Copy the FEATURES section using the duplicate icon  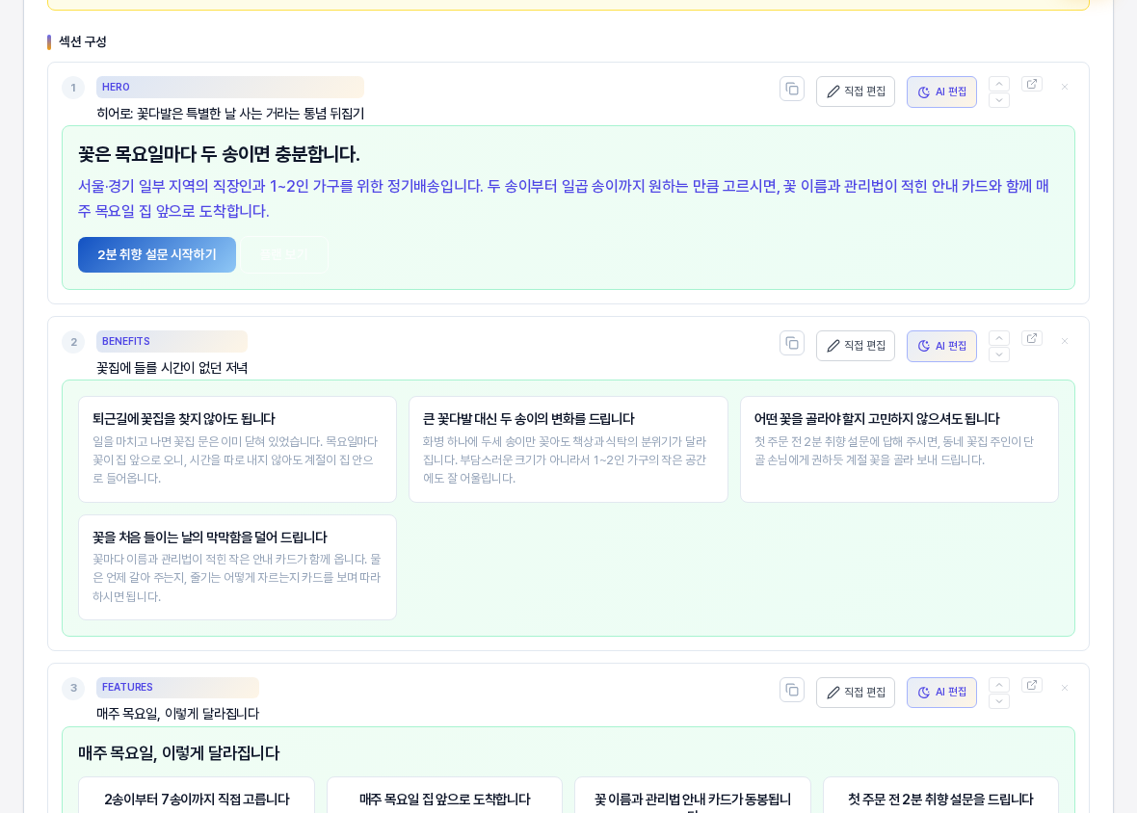coord(792,690)
